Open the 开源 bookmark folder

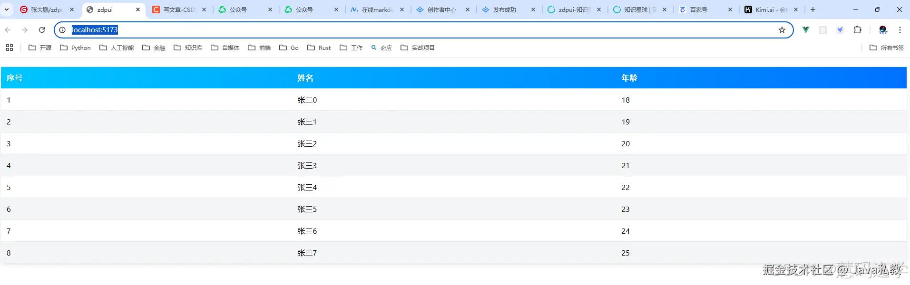click(x=40, y=47)
